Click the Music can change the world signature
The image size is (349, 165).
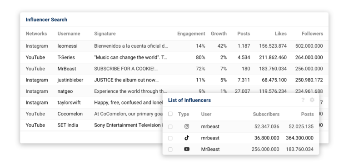pyautogui.click(x=131, y=57)
